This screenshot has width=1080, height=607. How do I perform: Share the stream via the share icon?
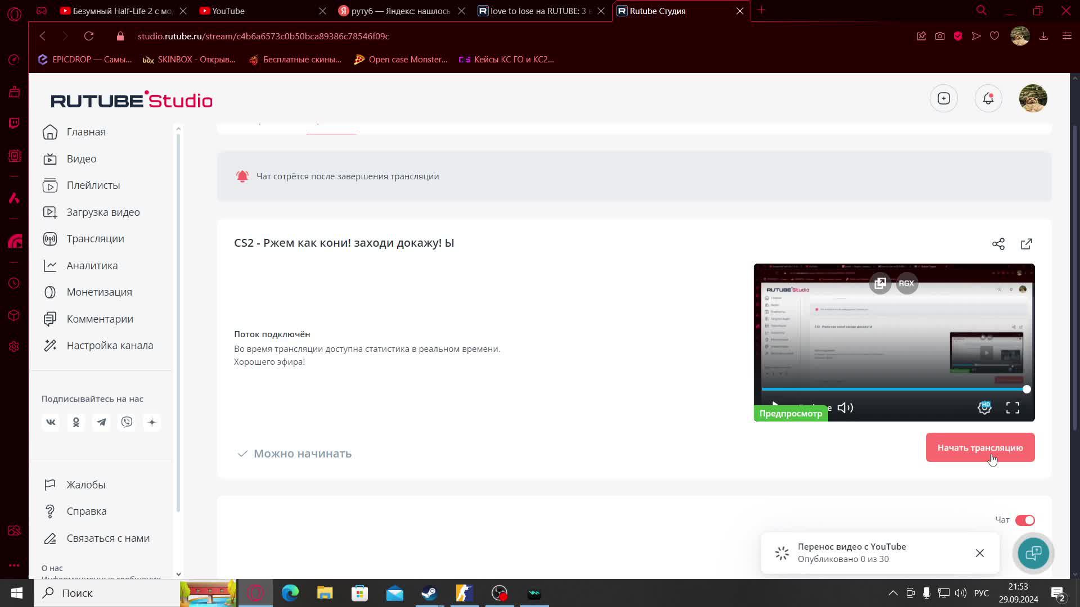click(x=998, y=244)
